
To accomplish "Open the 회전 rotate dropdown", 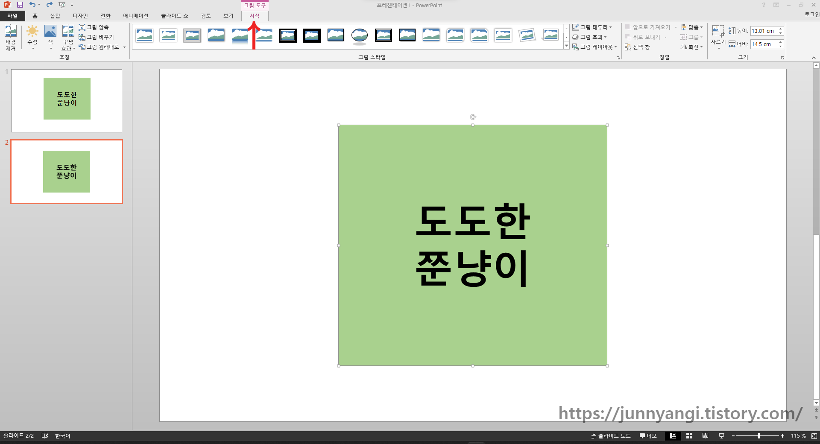I will pos(692,47).
